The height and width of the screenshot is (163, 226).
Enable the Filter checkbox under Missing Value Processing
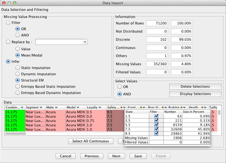point(8,23)
